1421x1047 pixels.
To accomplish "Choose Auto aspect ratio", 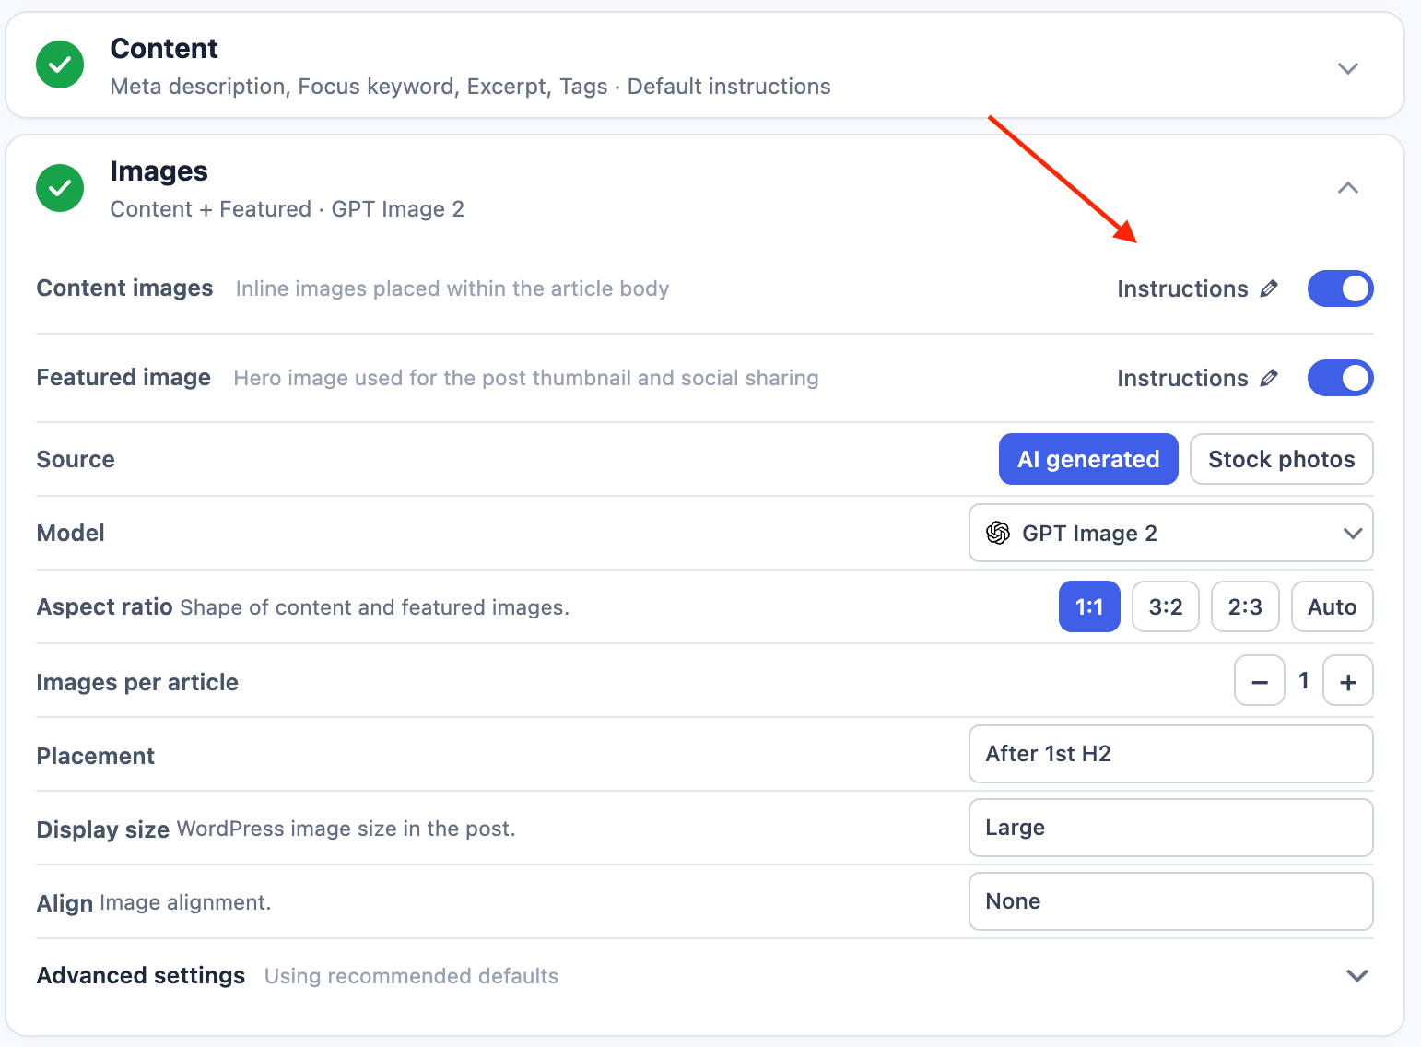I will click(x=1333, y=606).
